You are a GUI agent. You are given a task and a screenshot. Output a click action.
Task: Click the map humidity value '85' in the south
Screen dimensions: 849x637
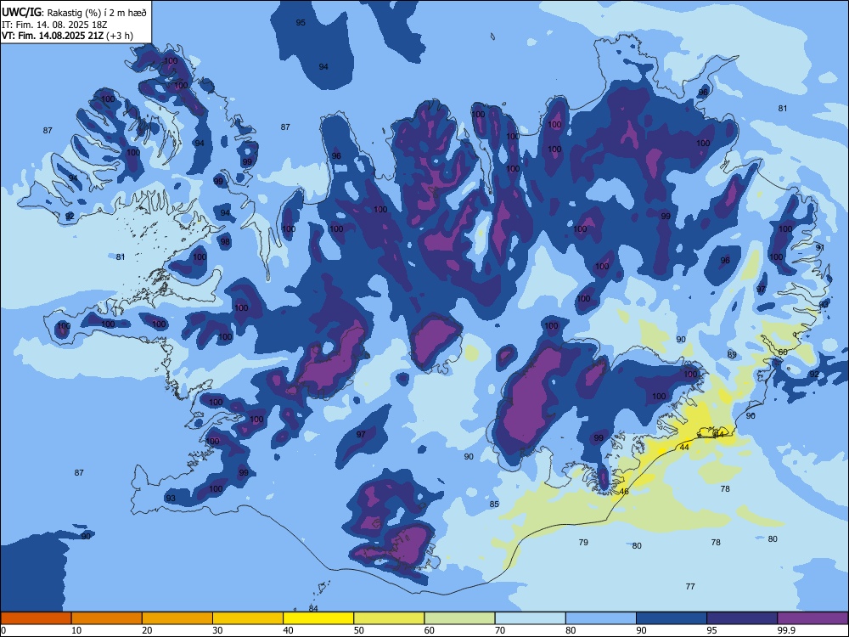pos(494,505)
